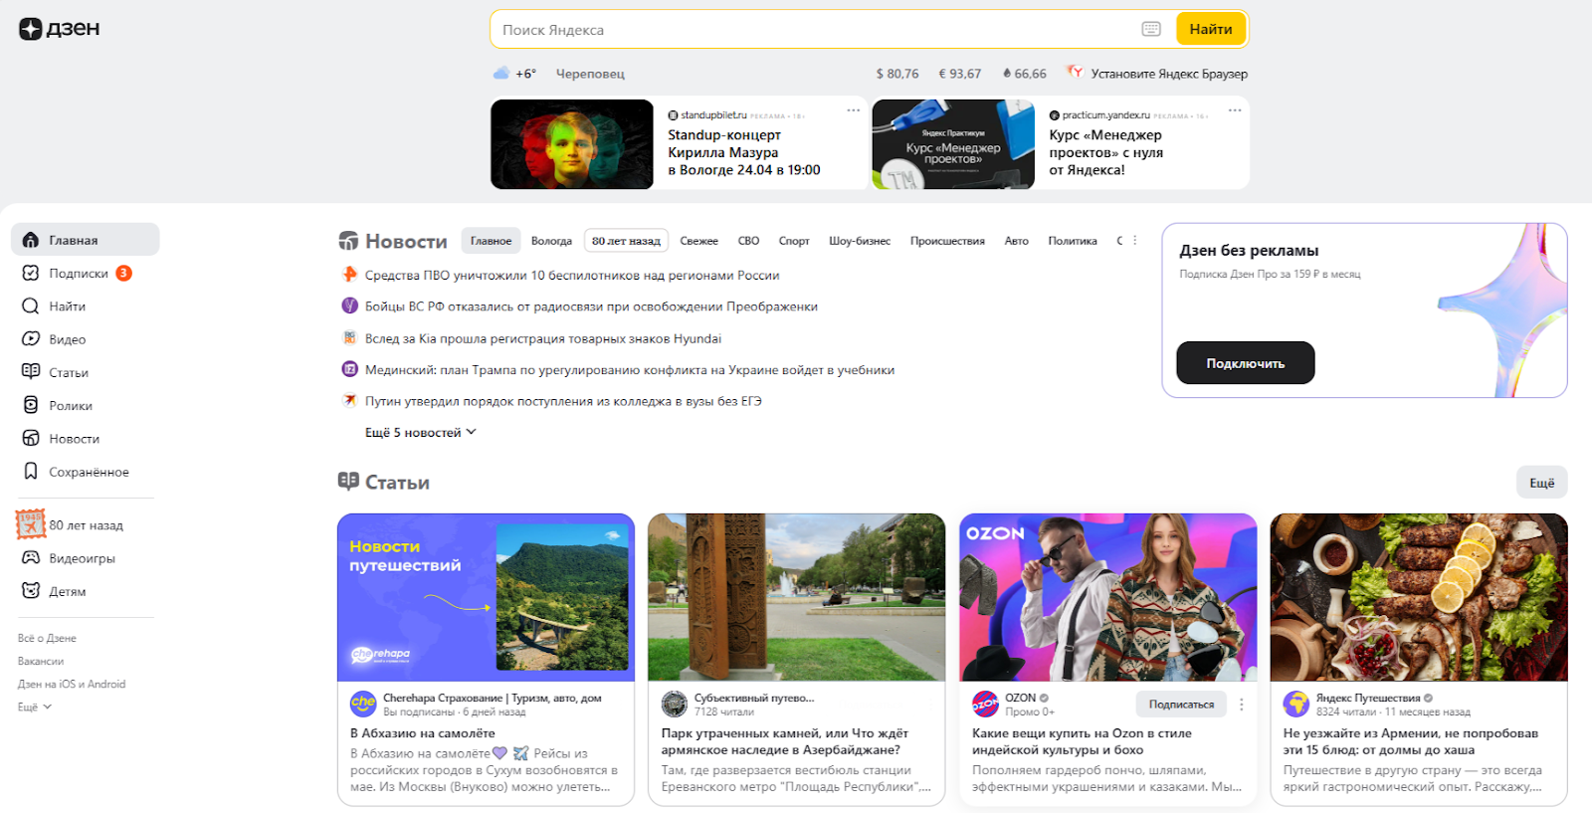The width and height of the screenshot is (1592, 813).
Task: Click the Найти magnifier icon in sidebar
Action: (x=31, y=306)
